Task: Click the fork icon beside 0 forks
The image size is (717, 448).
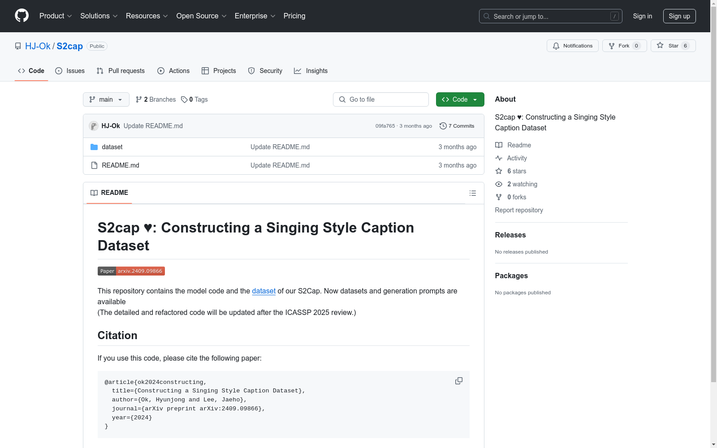Action: coord(499,197)
